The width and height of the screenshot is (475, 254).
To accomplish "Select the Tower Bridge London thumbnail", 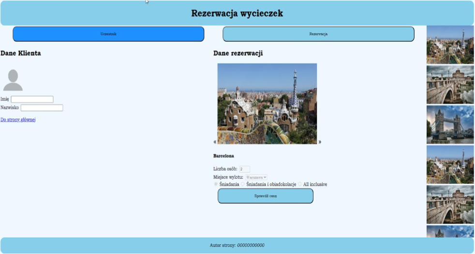I will tap(450, 125).
